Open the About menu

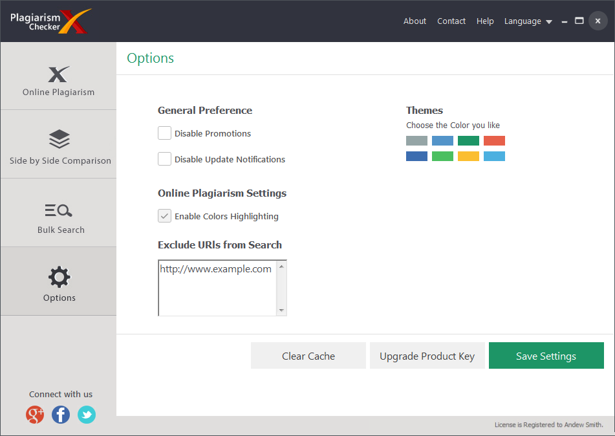click(x=415, y=21)
